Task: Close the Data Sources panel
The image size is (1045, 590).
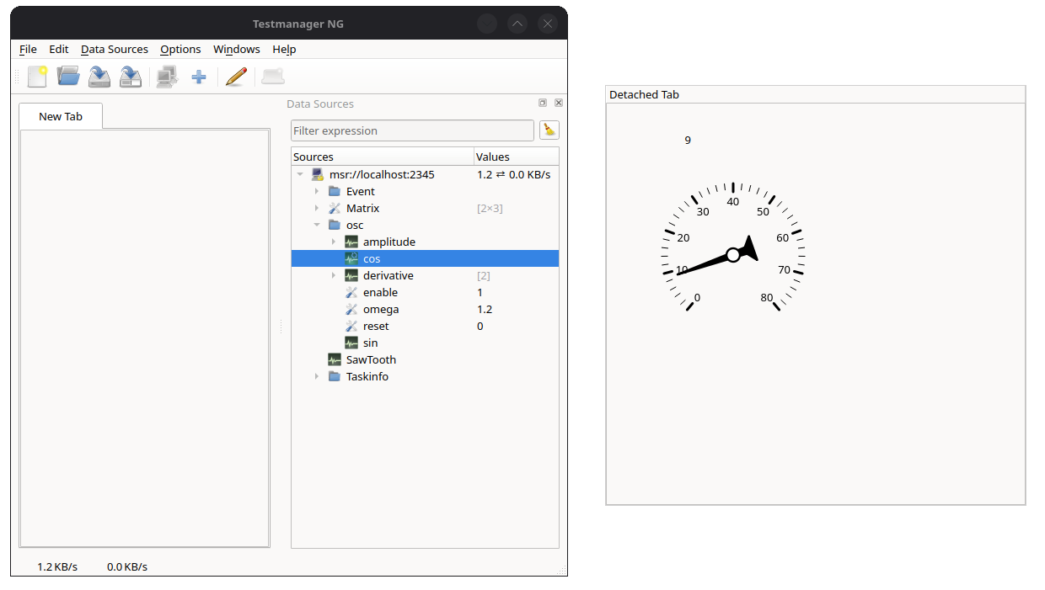Action: point(559,103)
